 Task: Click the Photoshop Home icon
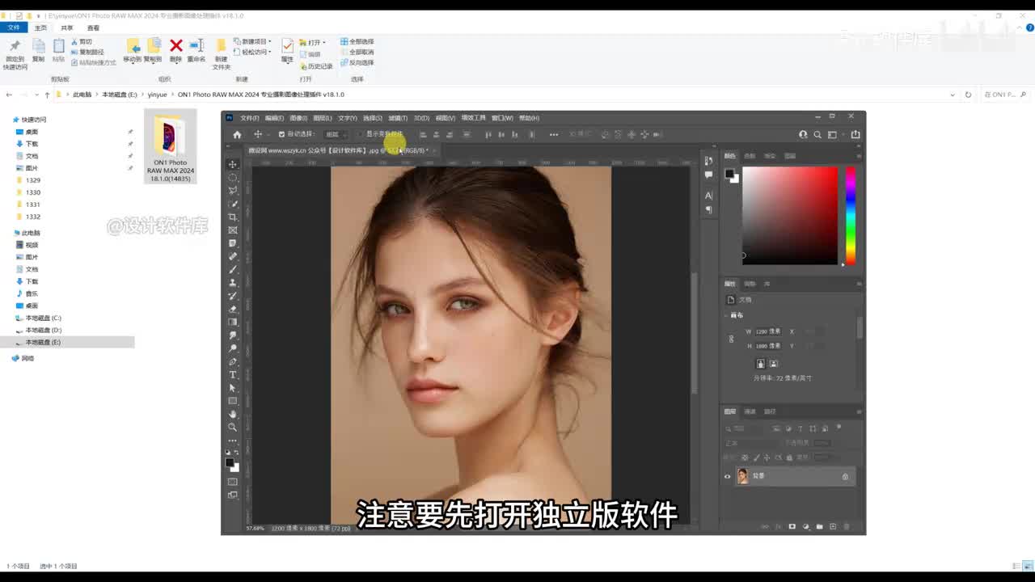coord(237,134)
